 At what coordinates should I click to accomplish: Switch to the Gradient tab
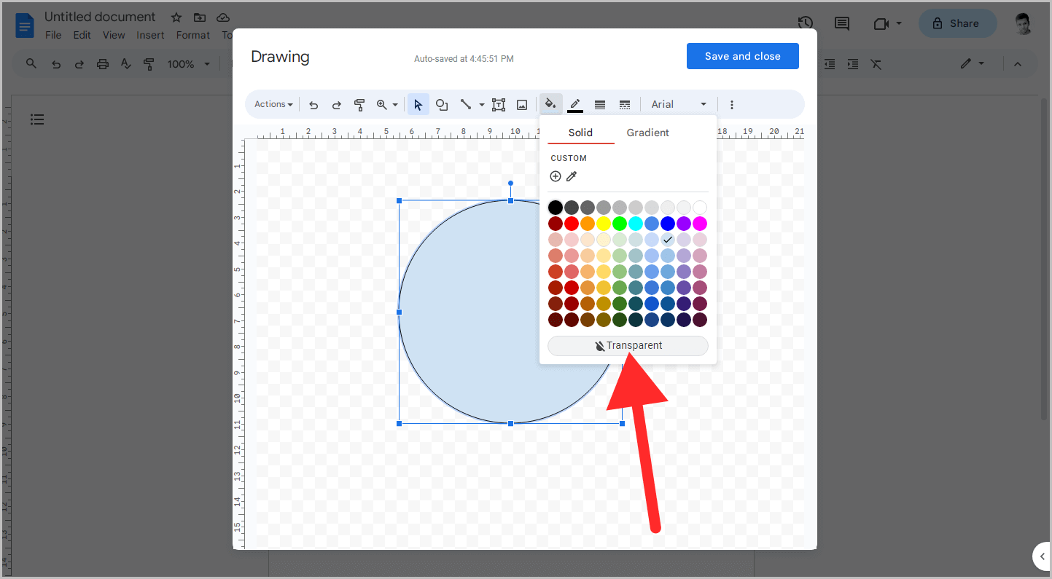pyautogui.click(x=647, y=133)
